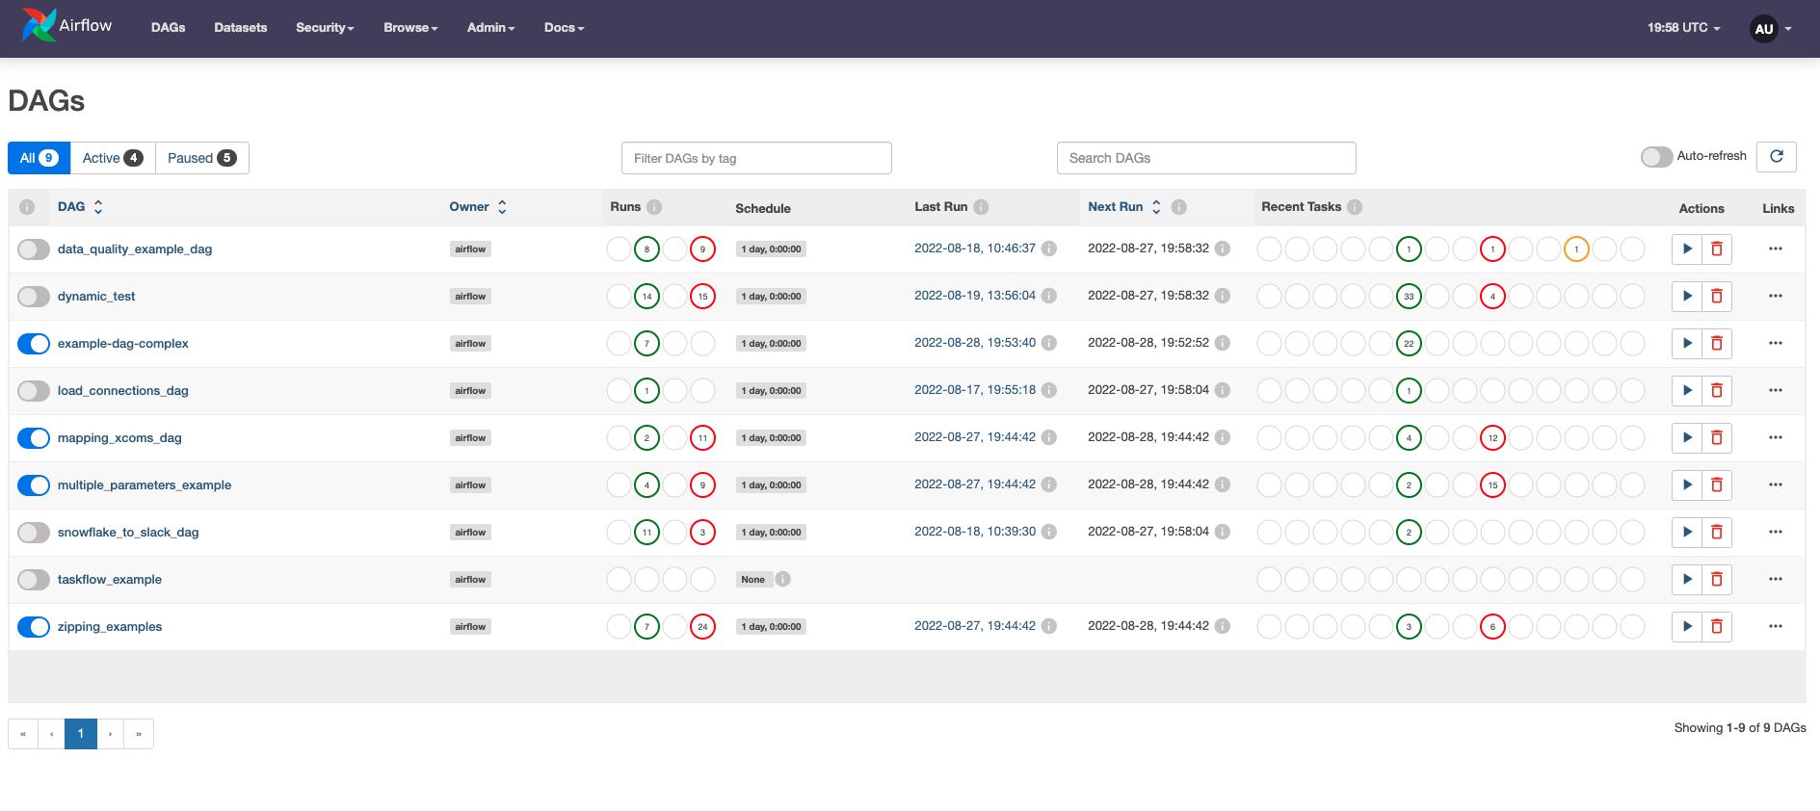Open last run 2022-08-28, 19:53:40 link

pos(974,343)
